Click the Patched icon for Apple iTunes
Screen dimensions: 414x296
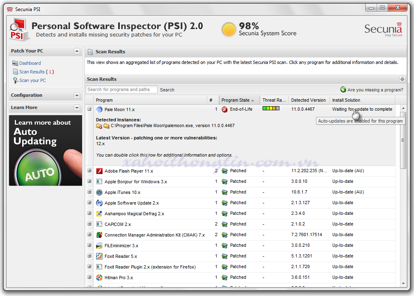pyautogui.click(x=225, y=192)
